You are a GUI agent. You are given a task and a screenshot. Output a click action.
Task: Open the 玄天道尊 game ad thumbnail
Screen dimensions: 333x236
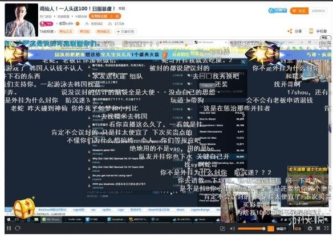click(x=307, y=187)
